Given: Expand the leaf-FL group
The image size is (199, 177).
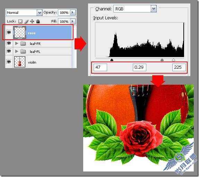Looking at the screenshot, I should [17, 51].
